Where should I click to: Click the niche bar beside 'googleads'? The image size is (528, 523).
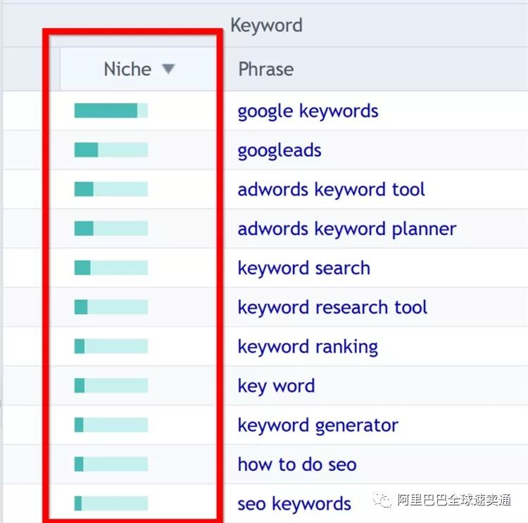[111, 150]
